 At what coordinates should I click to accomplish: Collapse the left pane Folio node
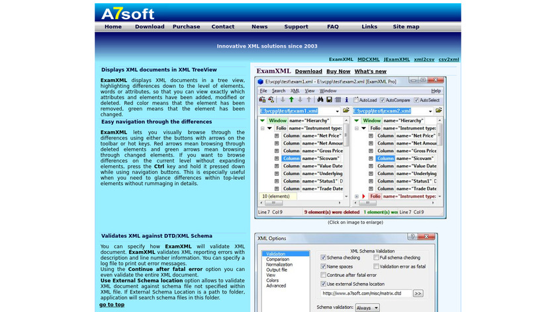pyautogui.click(x=262, y=128)
